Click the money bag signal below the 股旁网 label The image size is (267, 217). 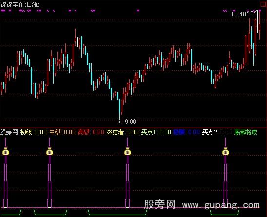[6, 152]
